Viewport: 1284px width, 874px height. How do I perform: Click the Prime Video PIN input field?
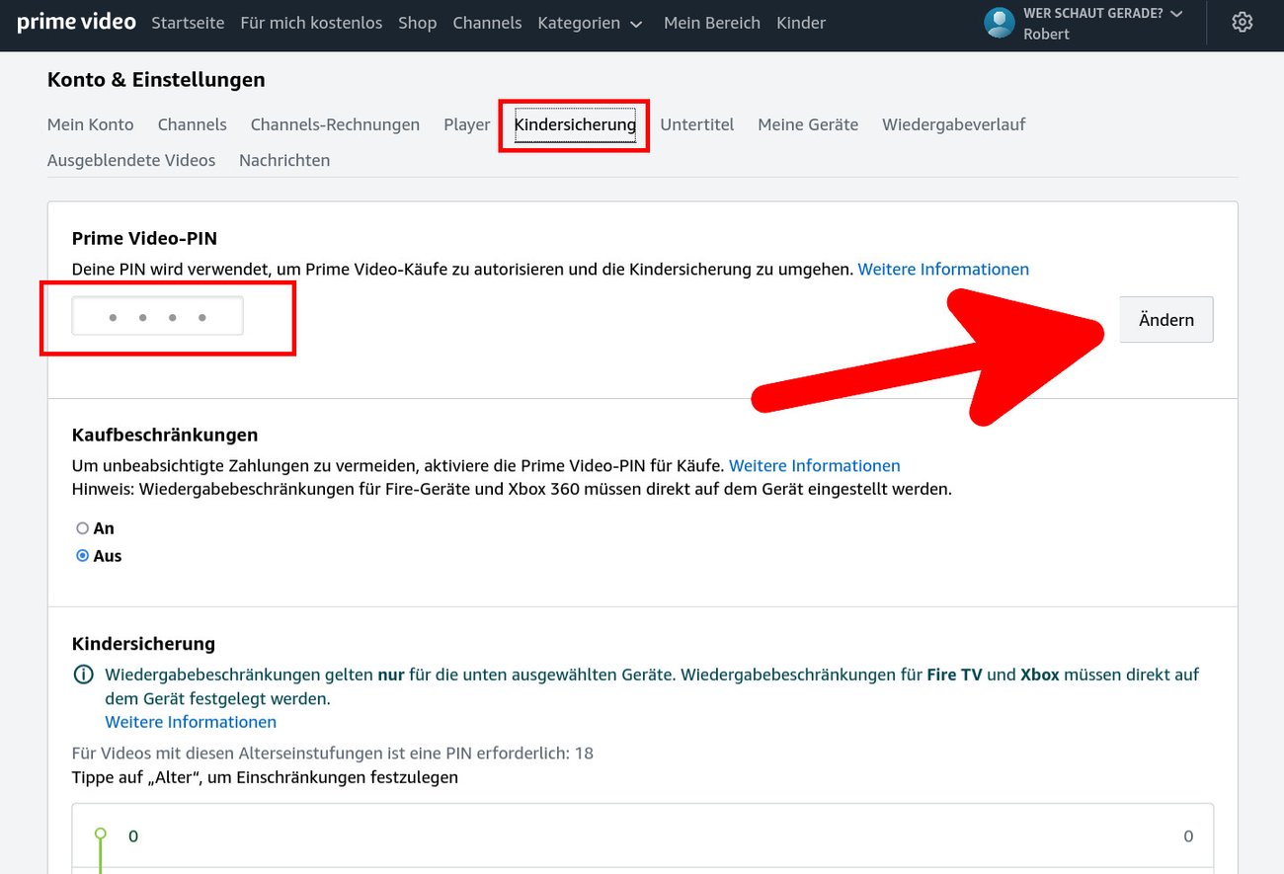(158, 317)
